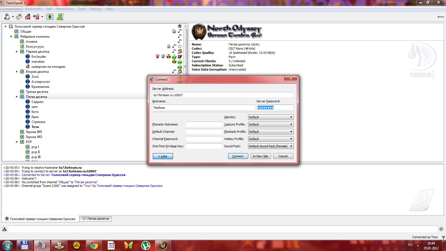Click the home icon on the Общая row

coord(174,31)
